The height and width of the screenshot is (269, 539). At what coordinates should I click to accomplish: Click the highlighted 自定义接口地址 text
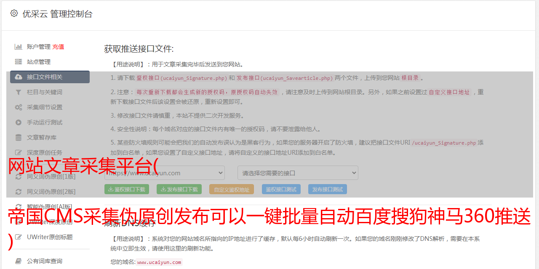tap(449, 92)
